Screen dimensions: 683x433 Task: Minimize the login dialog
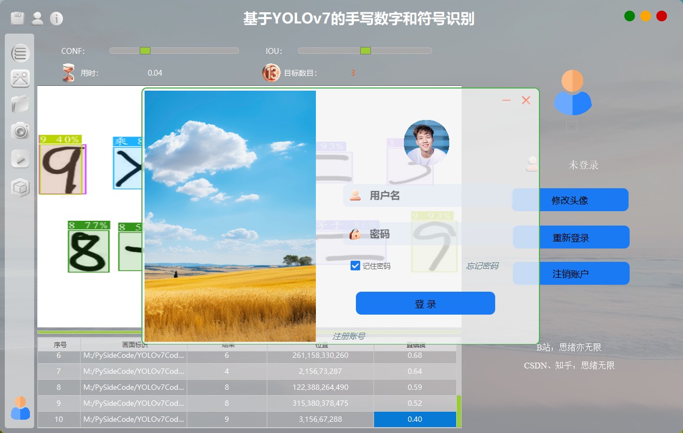pos(506,100)
